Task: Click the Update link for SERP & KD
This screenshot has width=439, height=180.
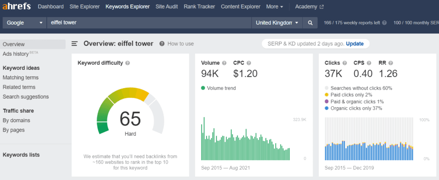Action: click(x=355, y=44)
